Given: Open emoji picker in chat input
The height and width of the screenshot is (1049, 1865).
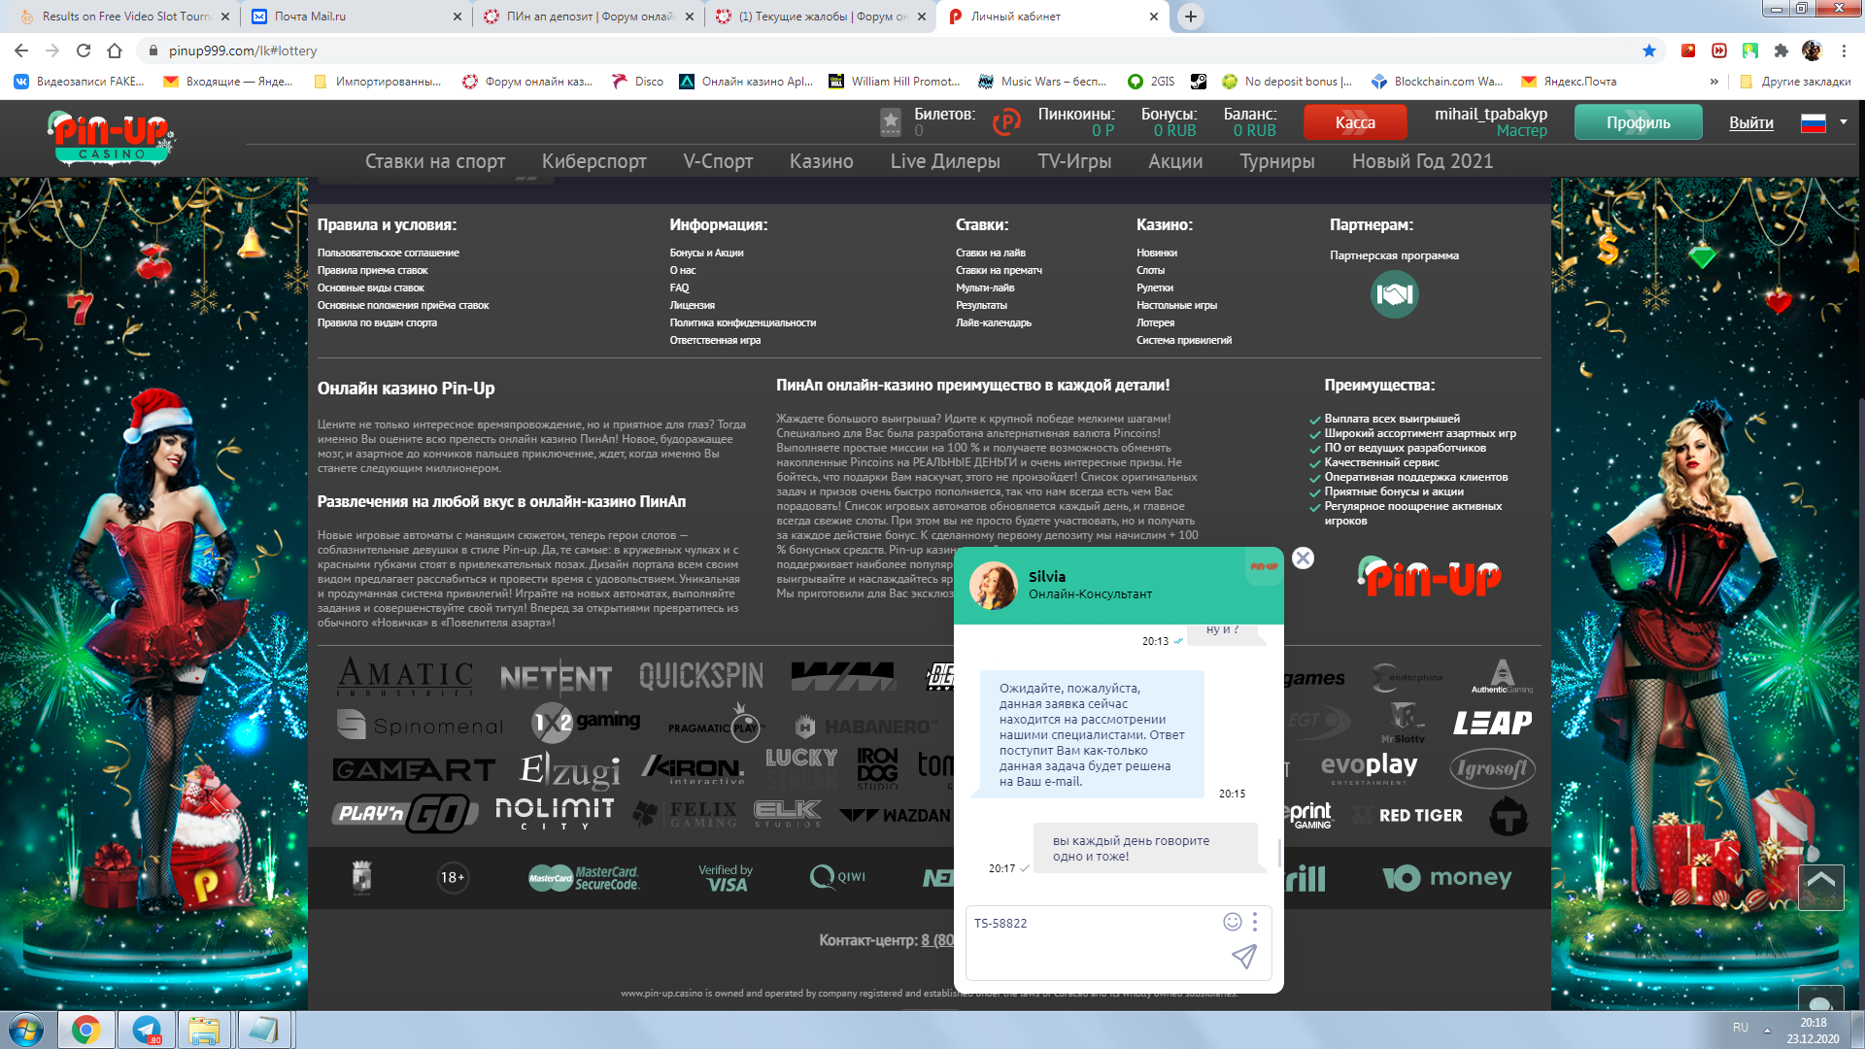Looking at the screenshot, I should click(x=1232, y=922).
